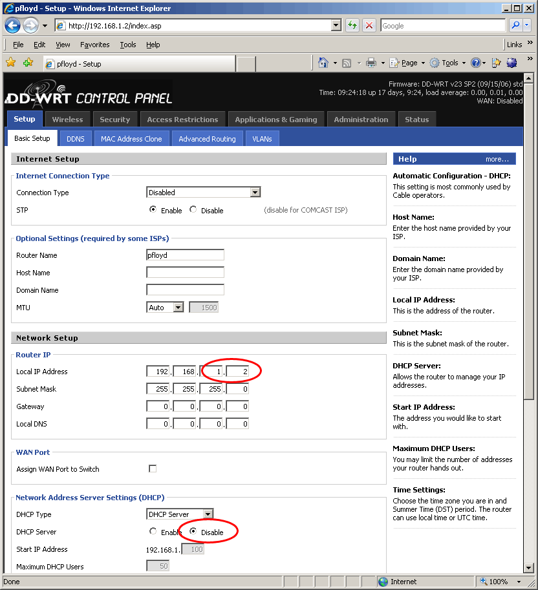Click the address bar URL field
Image resolution: width=538 pixels, height=590 pixels.
199,26
